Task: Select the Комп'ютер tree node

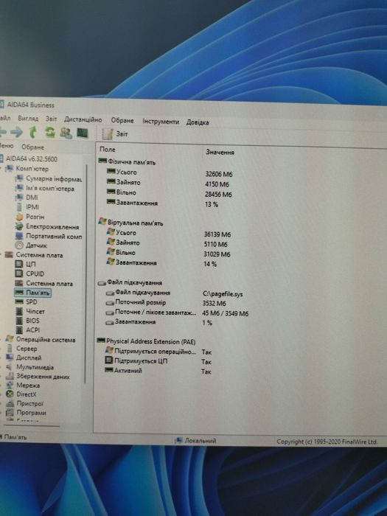Action: [32, 169]
